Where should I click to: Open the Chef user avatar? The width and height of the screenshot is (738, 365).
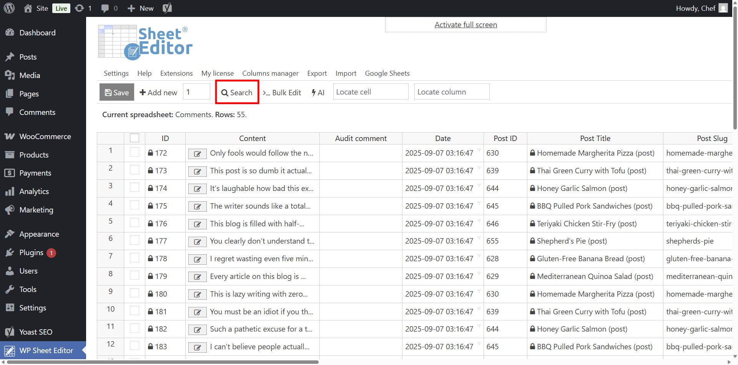[723, 8]
